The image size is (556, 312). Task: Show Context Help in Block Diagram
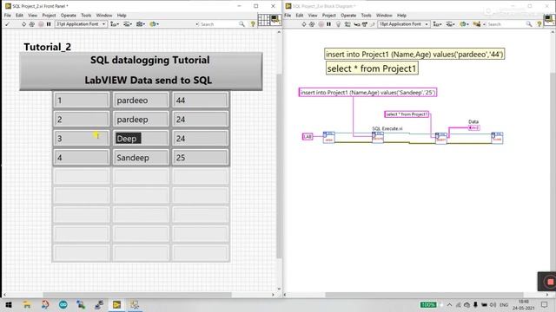[x=539, y=24]
